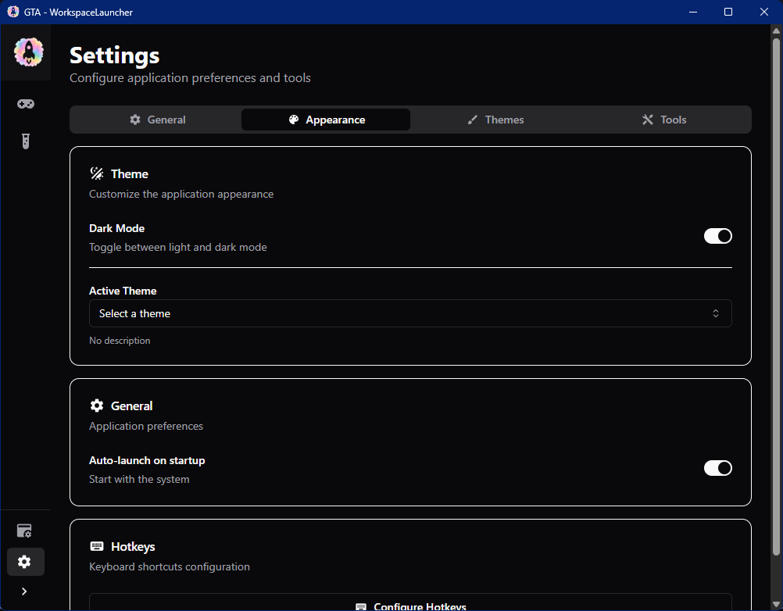Click the gear icon beside General section heading
Viewport: 783px width, 611px height.
[x=96, y=405]
